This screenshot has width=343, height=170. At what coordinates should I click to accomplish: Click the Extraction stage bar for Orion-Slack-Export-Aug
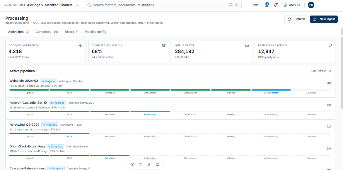click(x=110, y=156)
